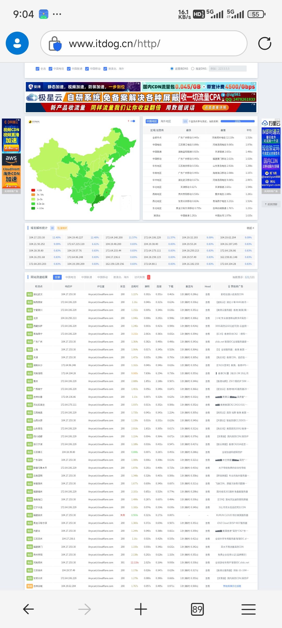Open a new tab with the plus icon
The height and width of the screenshot is (628, 282).
coord(141,609)
